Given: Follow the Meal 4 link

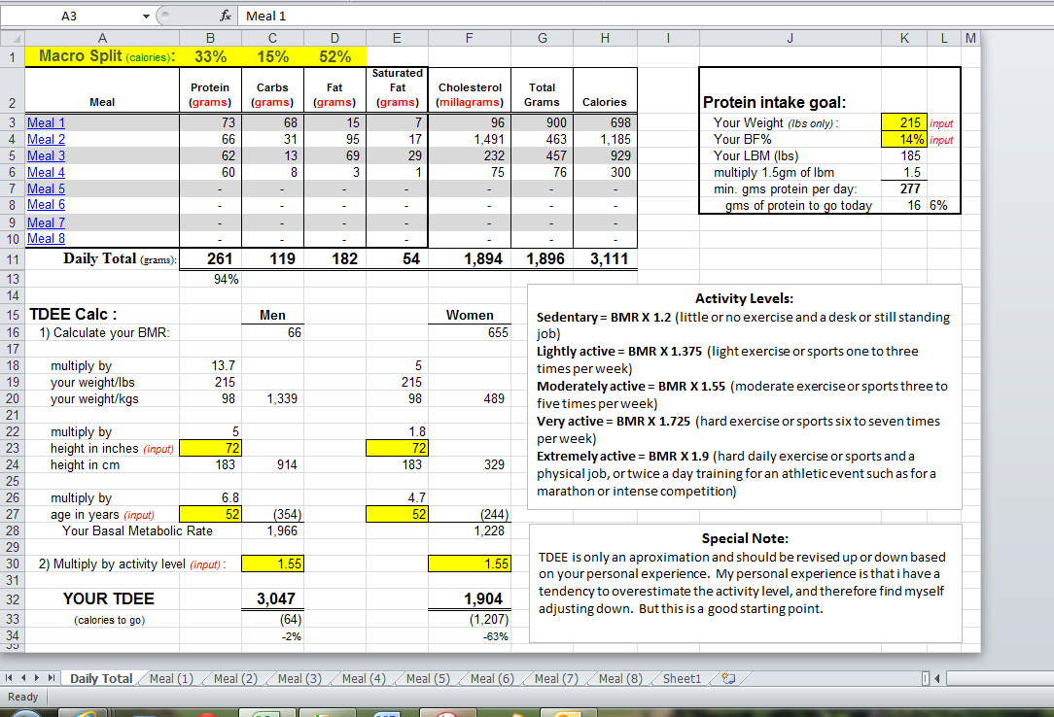Looking at the screenshot, I should point(47,173).
